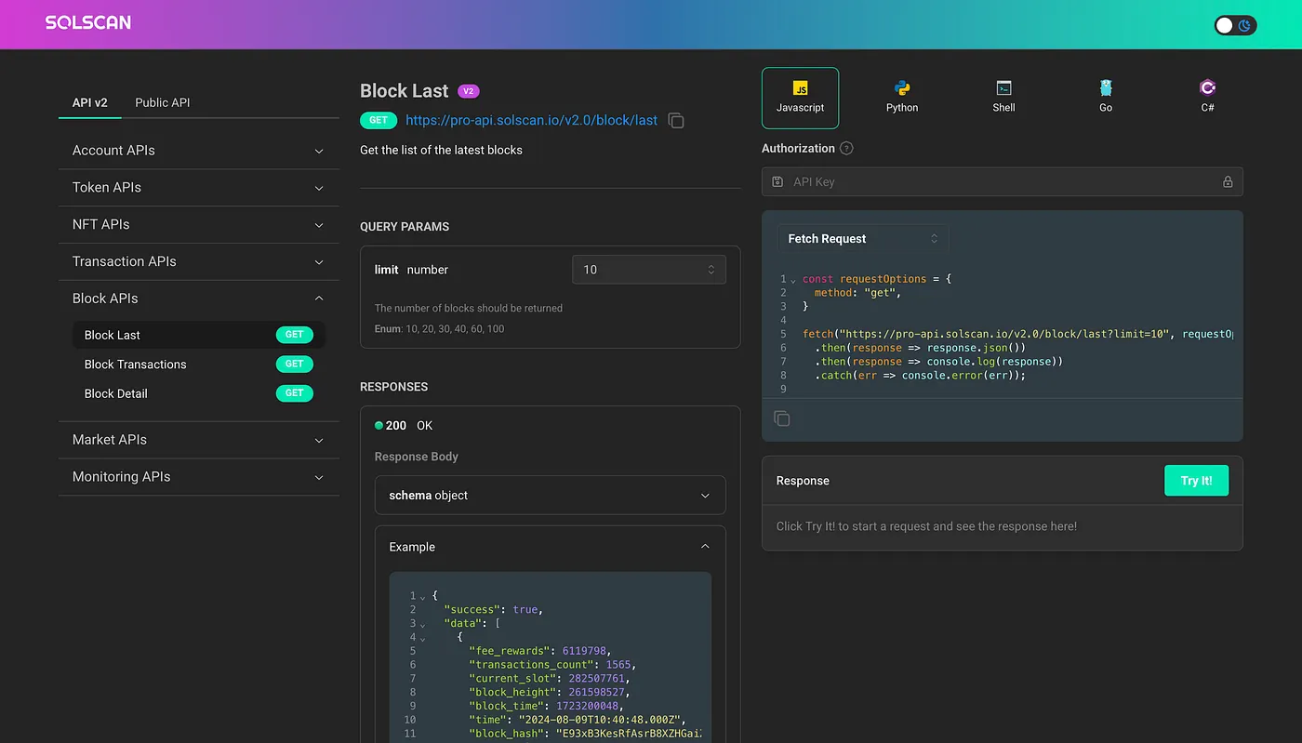1302x743 pixels.
Task: Fold code line 1 in Fetch Request
Action: 793,280
